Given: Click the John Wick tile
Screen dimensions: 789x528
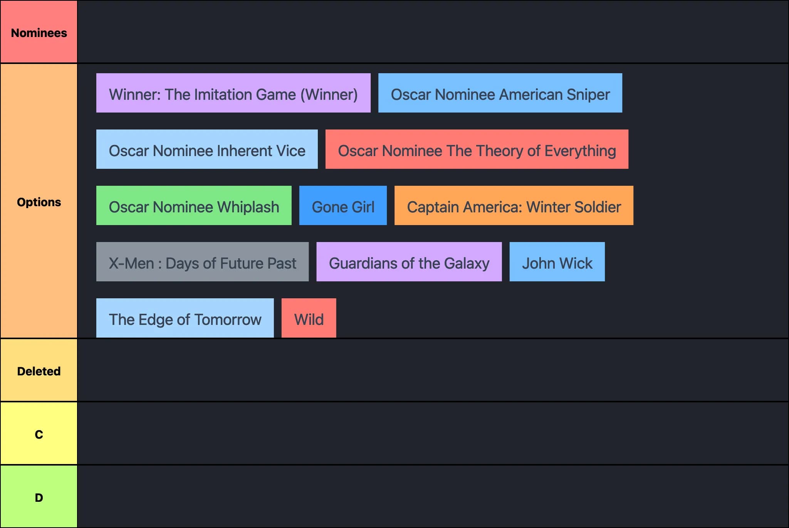Looking at the screenshot, I should (557, 262).
